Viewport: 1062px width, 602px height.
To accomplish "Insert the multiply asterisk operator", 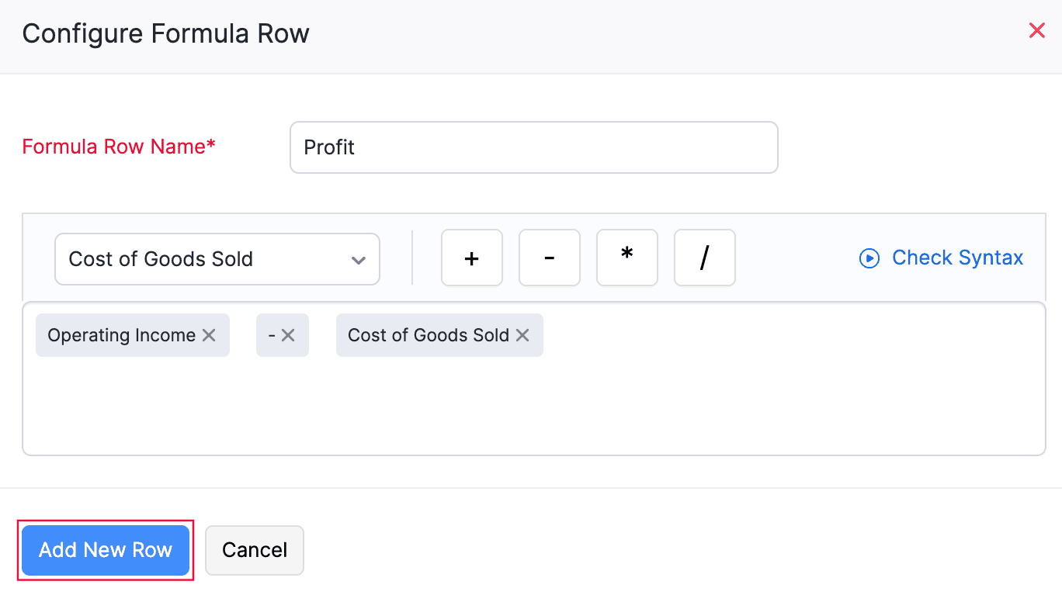I will point(626,258).
